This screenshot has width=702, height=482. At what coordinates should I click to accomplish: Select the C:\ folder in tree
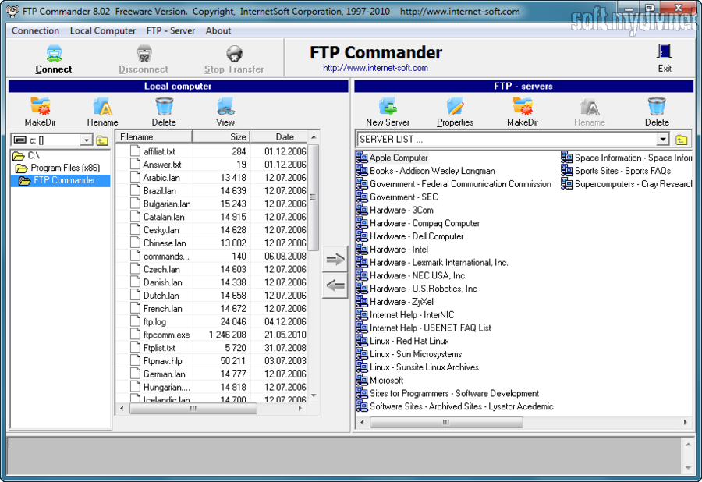(27, 156)
